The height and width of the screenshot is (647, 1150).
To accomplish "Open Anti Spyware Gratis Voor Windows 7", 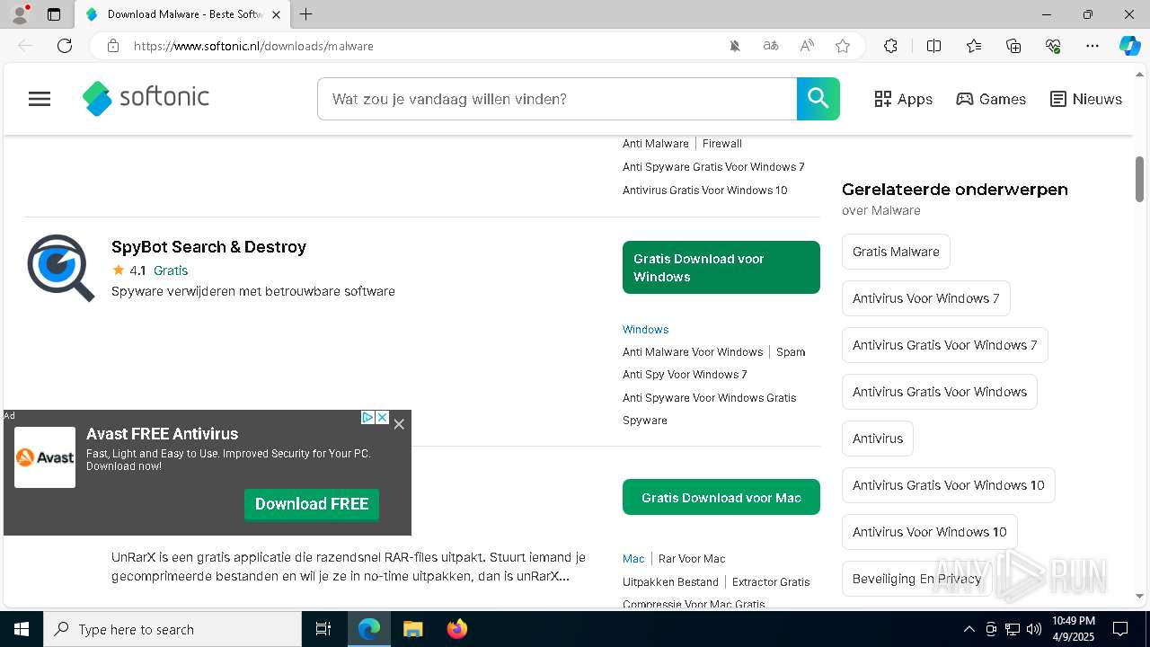I will point(713,167).
